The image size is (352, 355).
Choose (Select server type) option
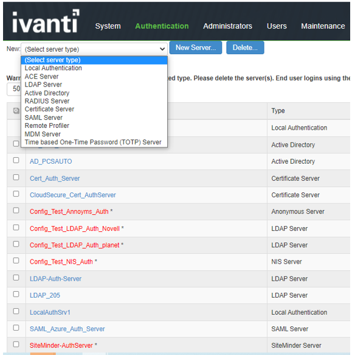(94, 60)
